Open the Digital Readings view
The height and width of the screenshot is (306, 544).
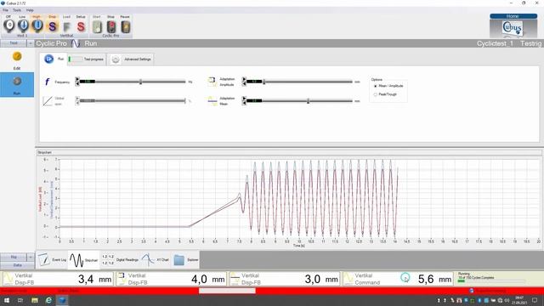pos(120,260)
